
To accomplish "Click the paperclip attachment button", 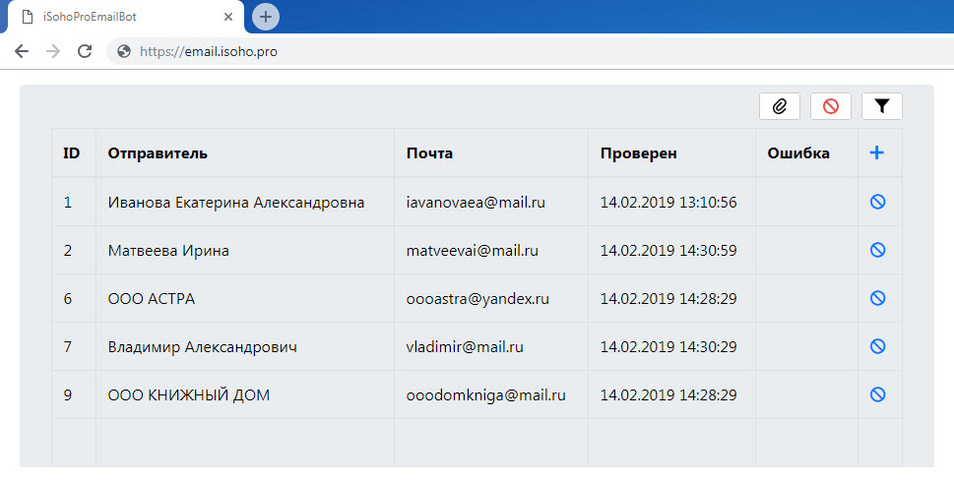I will click(779, 106).
